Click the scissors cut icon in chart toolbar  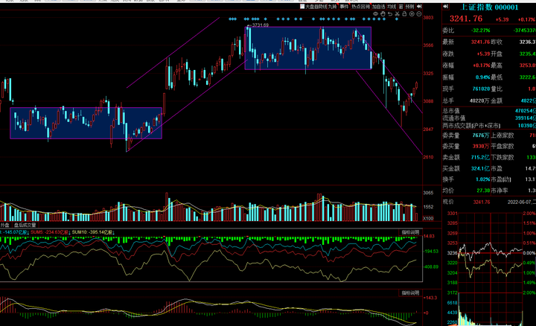397,13
